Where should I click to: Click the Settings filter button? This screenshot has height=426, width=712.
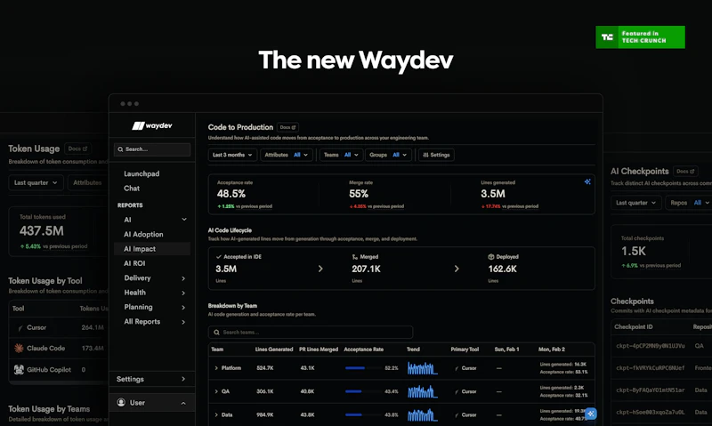(436, 155)
